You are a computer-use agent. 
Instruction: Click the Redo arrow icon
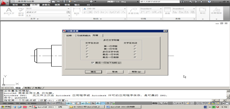pos(83,2)
